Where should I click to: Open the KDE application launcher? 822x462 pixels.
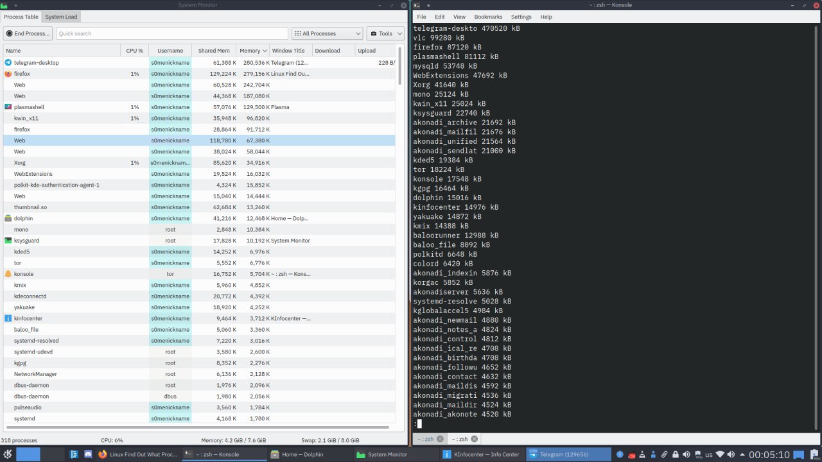coord(7,454)
